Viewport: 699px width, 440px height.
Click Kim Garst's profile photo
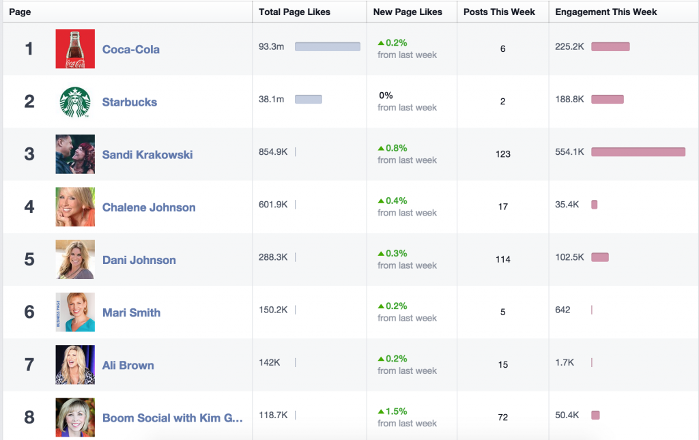coord(74,415)
